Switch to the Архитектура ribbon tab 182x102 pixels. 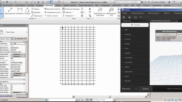click(8, 5)
